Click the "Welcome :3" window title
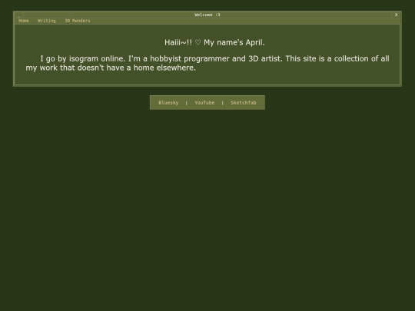 (x=207, y=15)
